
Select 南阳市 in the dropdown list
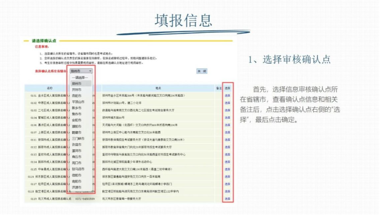(76, 181)
